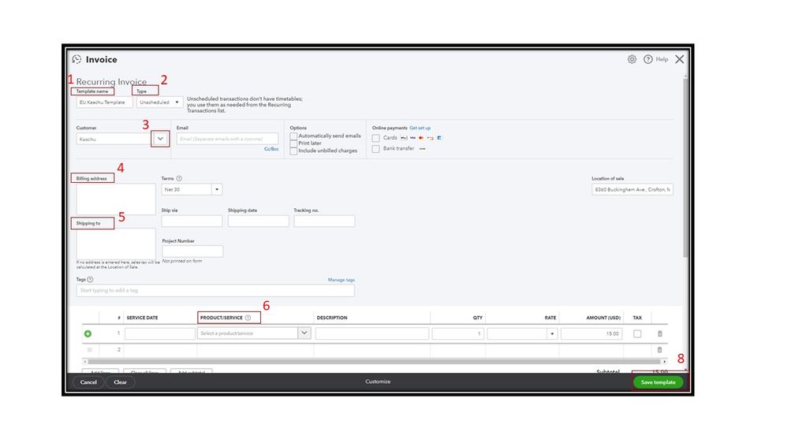The width and height of the screenshot is (788, 443).
Task: Delete line 1 with trash icon
Action: [660, 333]
